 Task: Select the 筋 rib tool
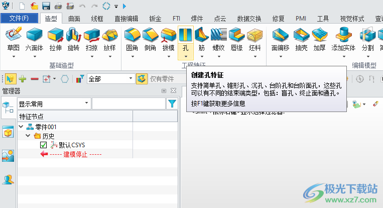[202, 39]
